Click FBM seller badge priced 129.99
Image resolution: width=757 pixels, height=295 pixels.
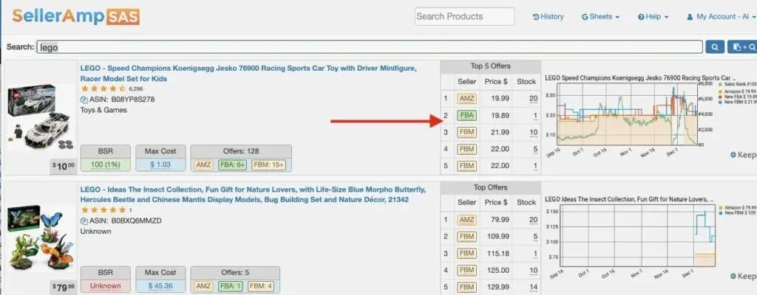pos(467,288)
